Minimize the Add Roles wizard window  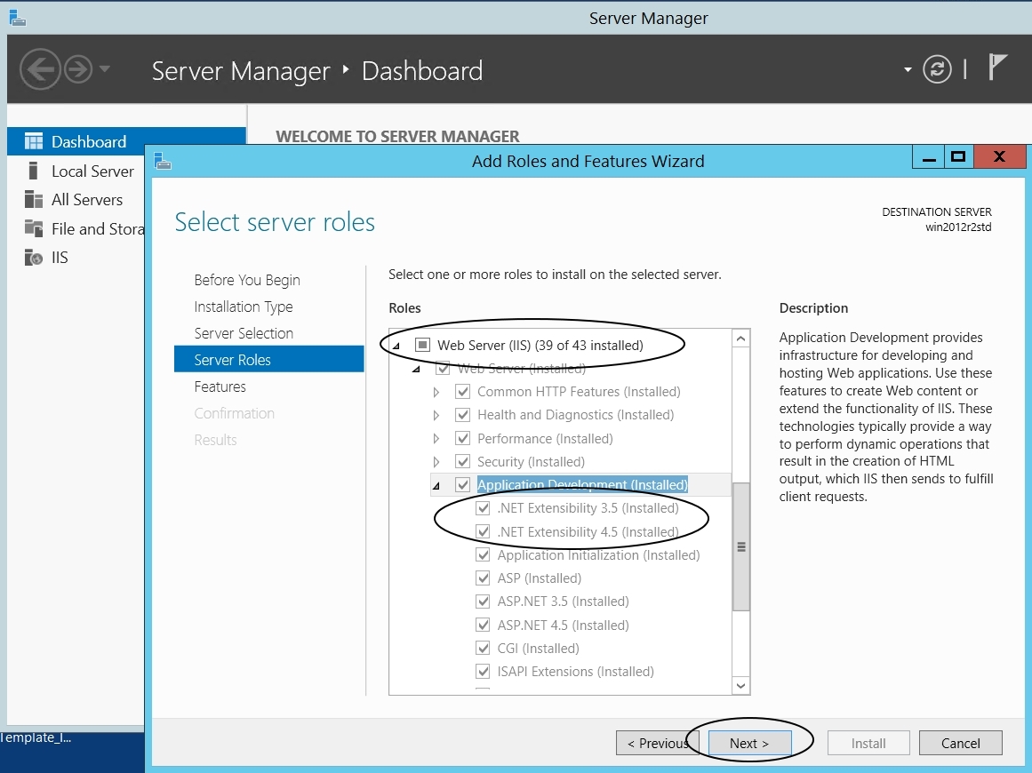(x=929, y=157)
